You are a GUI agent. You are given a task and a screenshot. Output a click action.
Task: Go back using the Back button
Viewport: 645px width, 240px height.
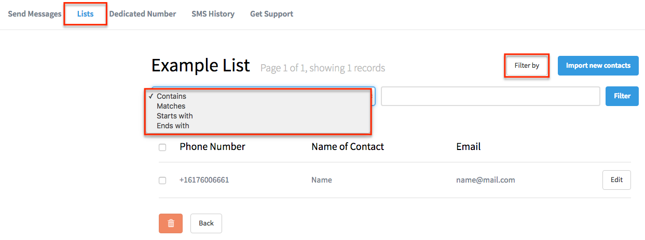pos(206,223)
